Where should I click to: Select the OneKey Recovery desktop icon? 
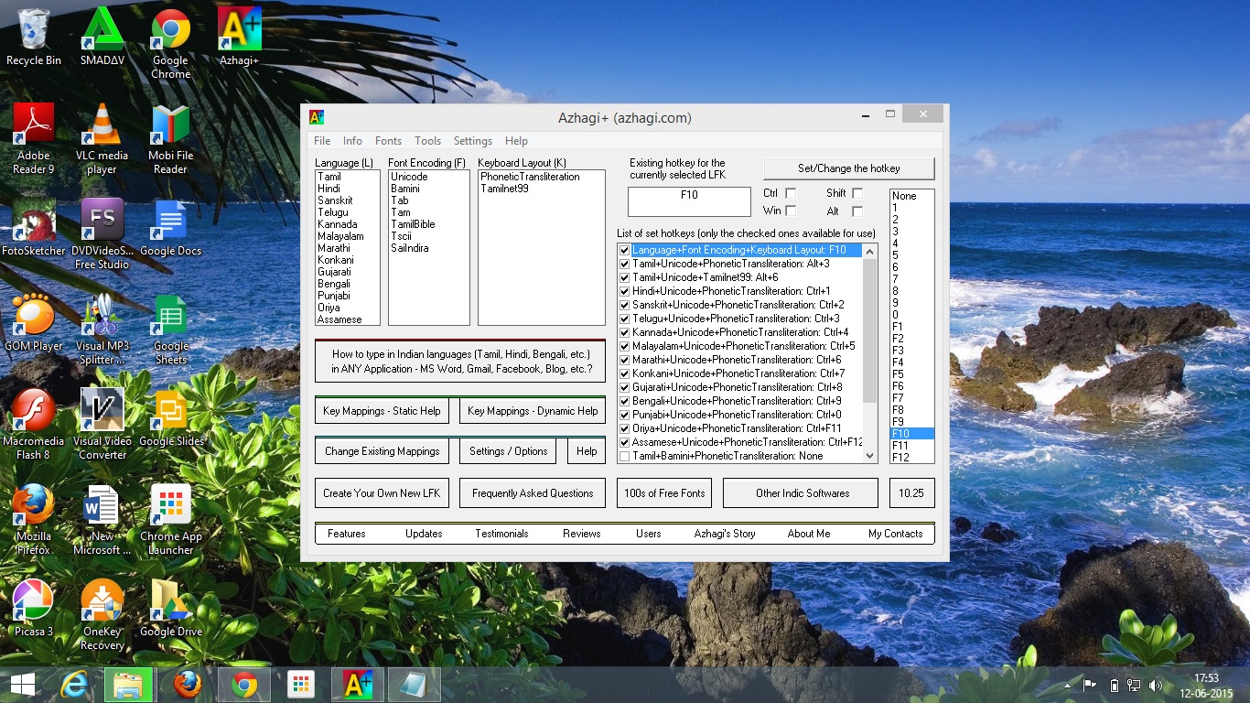[102, 615]
